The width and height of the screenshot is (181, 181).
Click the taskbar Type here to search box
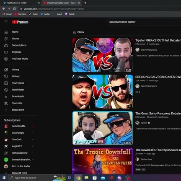(x=37, y=178)
